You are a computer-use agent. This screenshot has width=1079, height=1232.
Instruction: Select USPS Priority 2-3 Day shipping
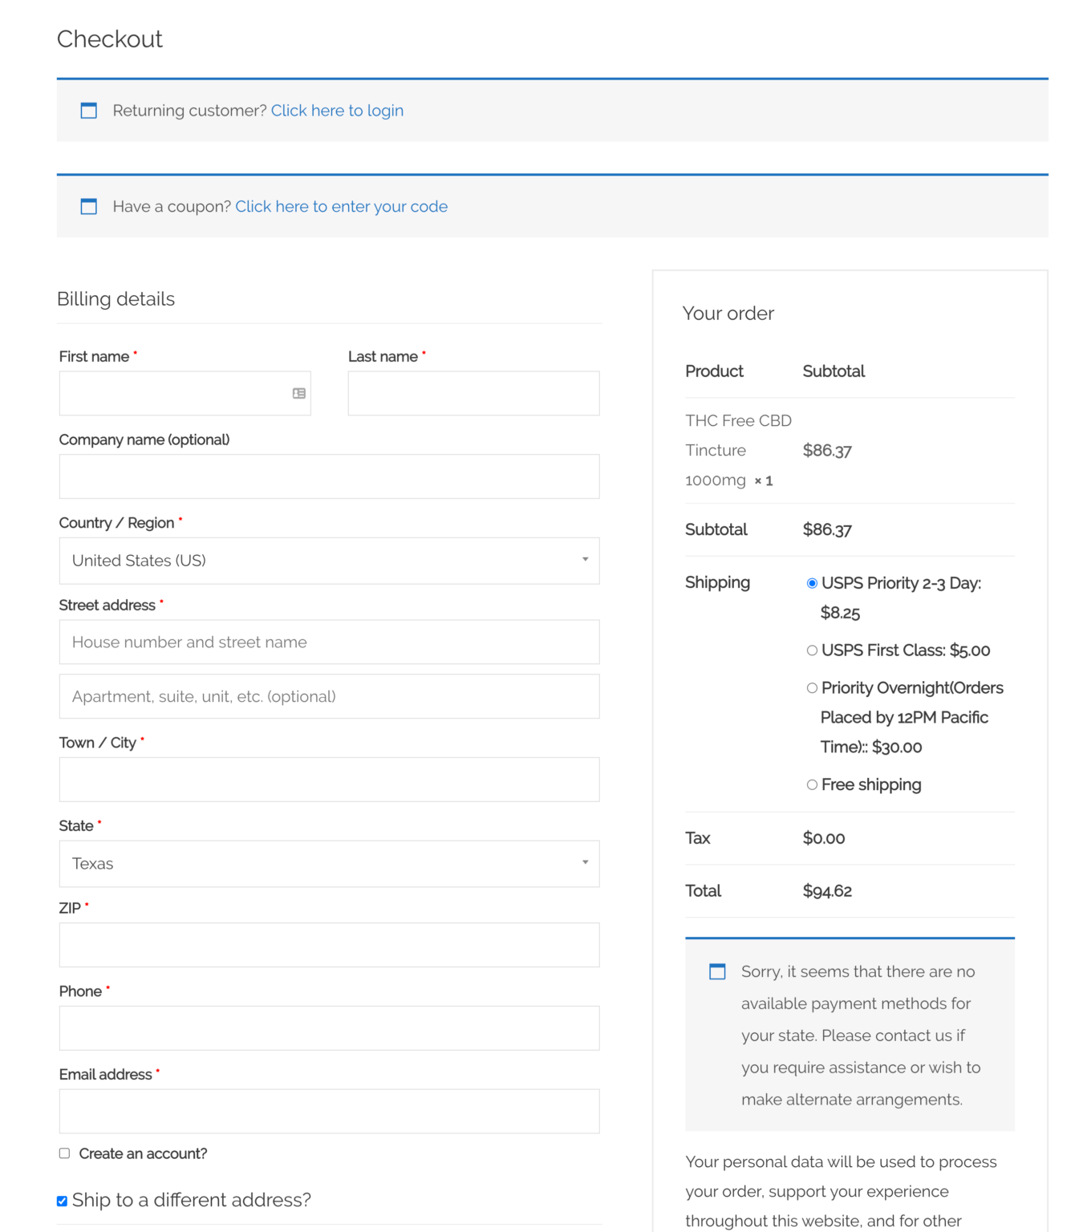[x=812, y=583]
